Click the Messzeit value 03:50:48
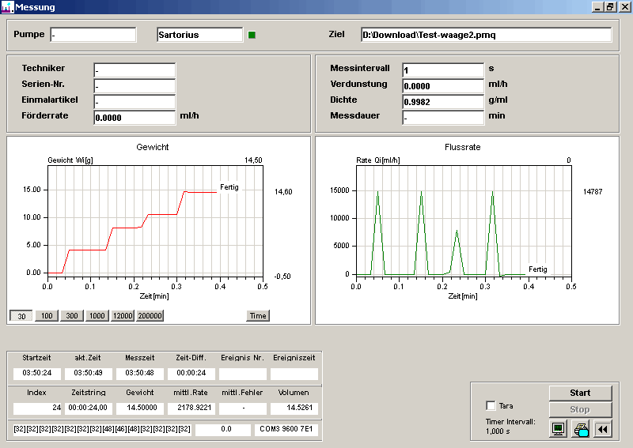 140,373
